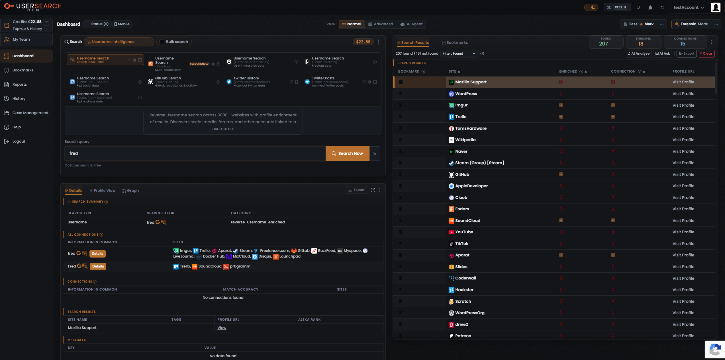Collapse the Search Summary section

(x=69, y=202)
